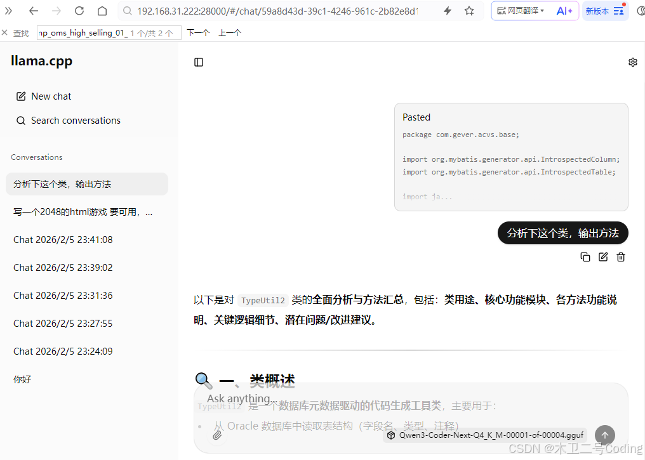645x460 pixels.
Task: Copy the user message
Action: pos(585,257)
